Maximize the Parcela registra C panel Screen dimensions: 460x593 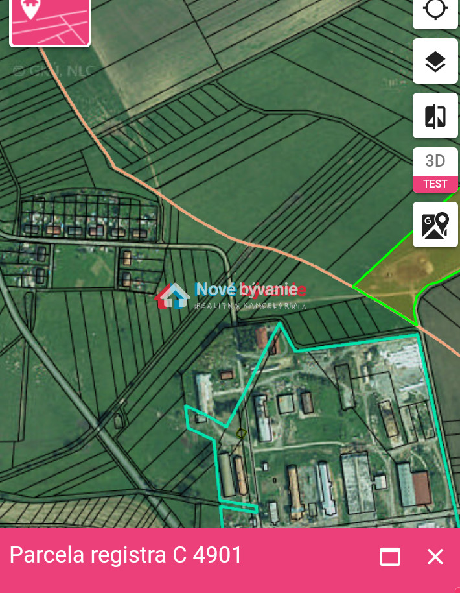(x=390, y=557)
